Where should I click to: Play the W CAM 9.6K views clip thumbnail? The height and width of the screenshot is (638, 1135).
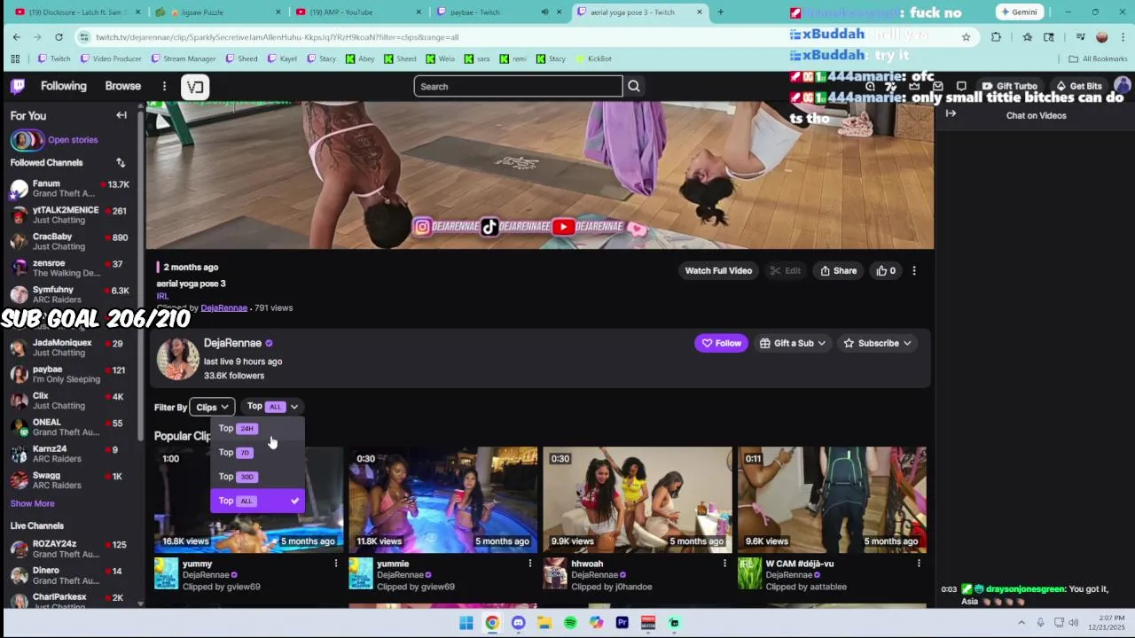(x=833, y=500)
